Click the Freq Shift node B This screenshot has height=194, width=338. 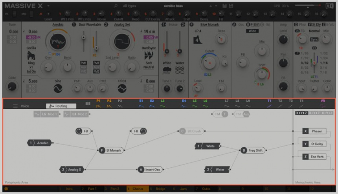click(x=253, y=150)
